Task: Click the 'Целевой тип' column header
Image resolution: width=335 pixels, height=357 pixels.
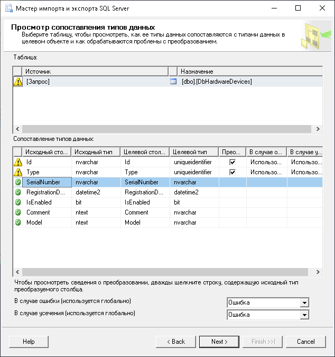Action: 194,152
